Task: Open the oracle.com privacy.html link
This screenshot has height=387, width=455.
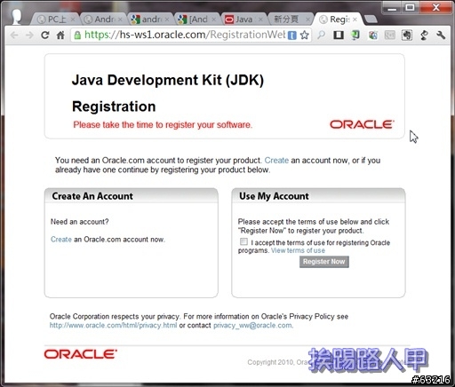Action: (x=113, y=325)
